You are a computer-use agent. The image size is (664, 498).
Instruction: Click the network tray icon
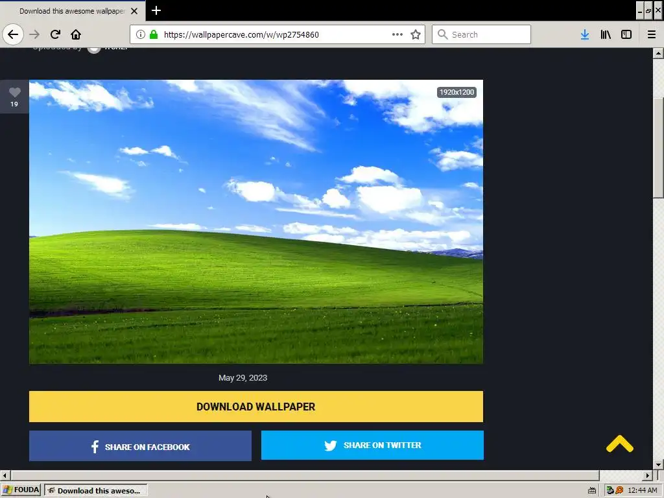coord(610,490)
